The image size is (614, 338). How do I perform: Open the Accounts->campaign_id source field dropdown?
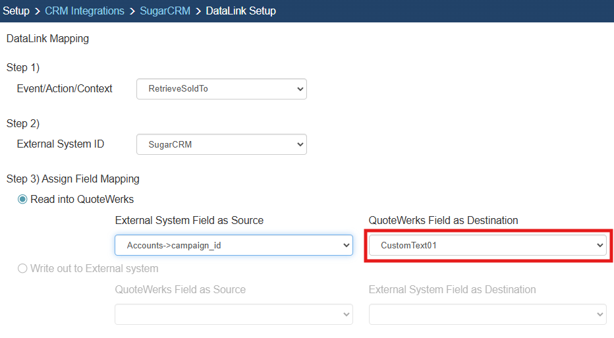(234, 246)
